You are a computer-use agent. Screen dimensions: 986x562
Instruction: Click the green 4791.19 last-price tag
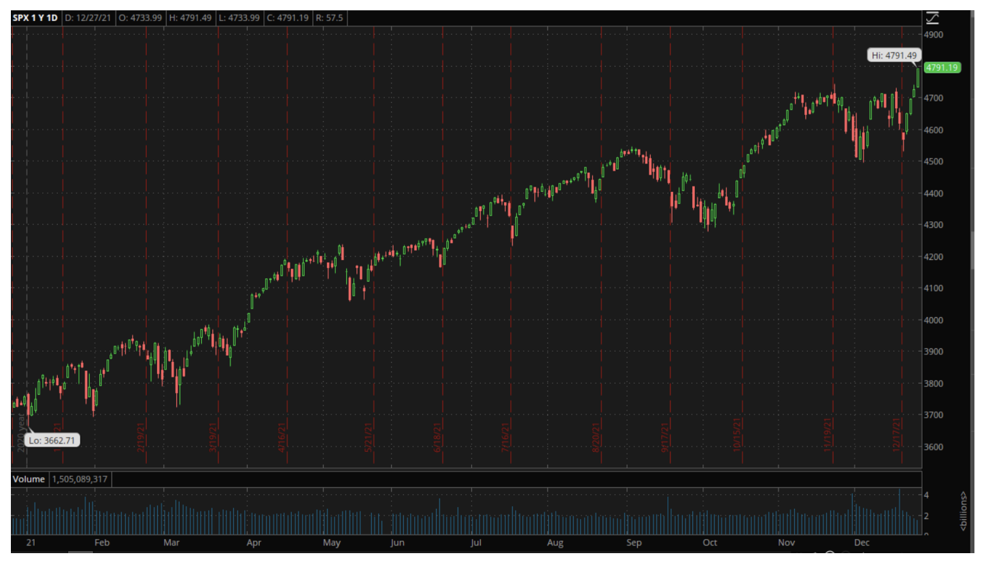pos(942,67)
